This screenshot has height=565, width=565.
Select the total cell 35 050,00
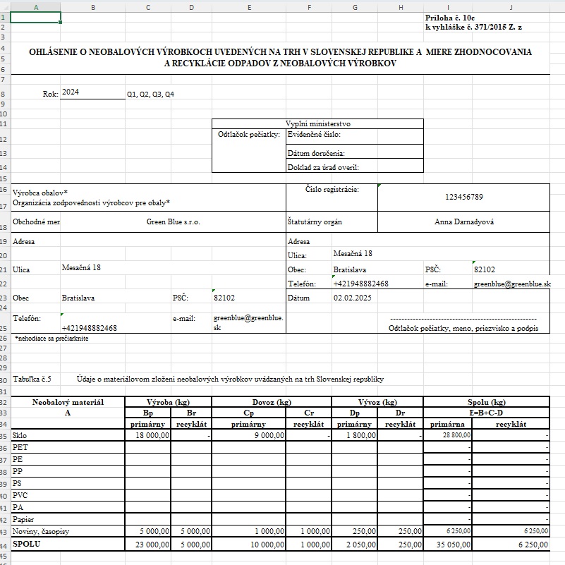pos(446,545)
